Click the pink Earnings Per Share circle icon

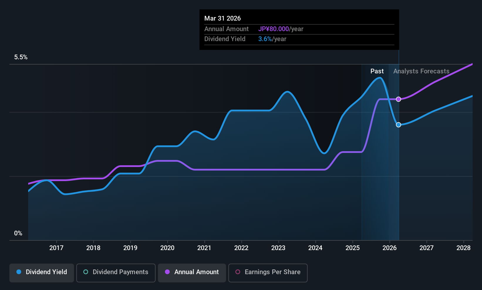coord(238,272)
